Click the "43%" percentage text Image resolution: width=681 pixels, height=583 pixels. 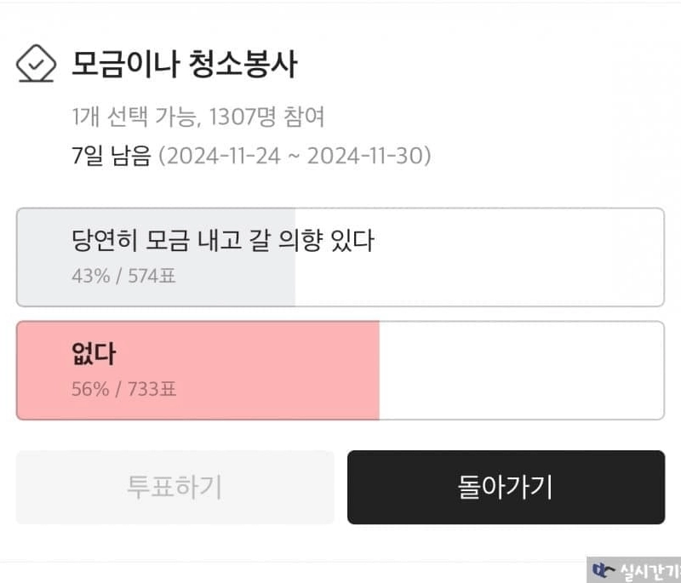pos(90,276)
